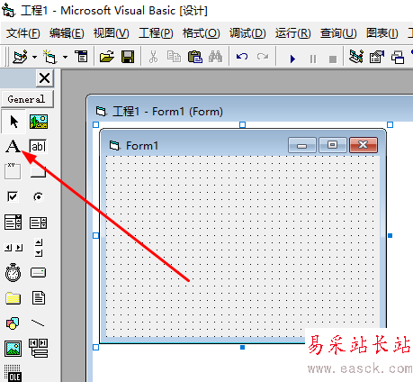Click the Open Project folder icon
The width and height of the screenshot is (413, 382).
(107, 57)
